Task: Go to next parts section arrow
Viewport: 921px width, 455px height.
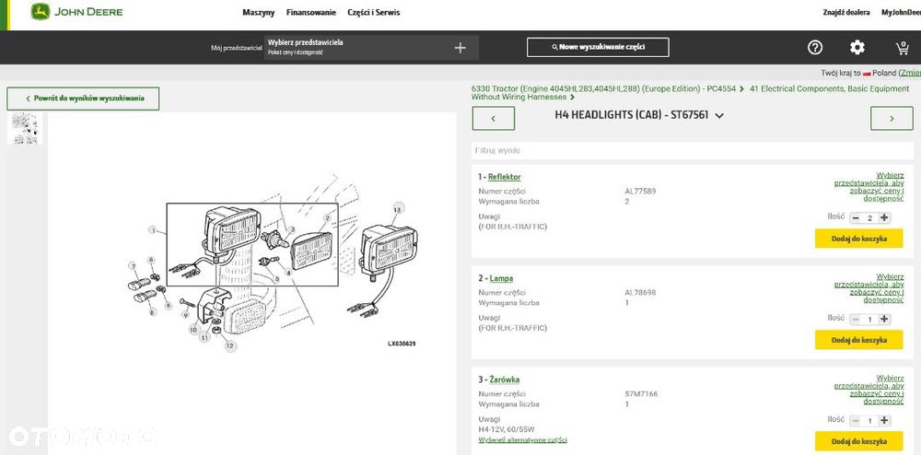Action: tap(892, 119)
